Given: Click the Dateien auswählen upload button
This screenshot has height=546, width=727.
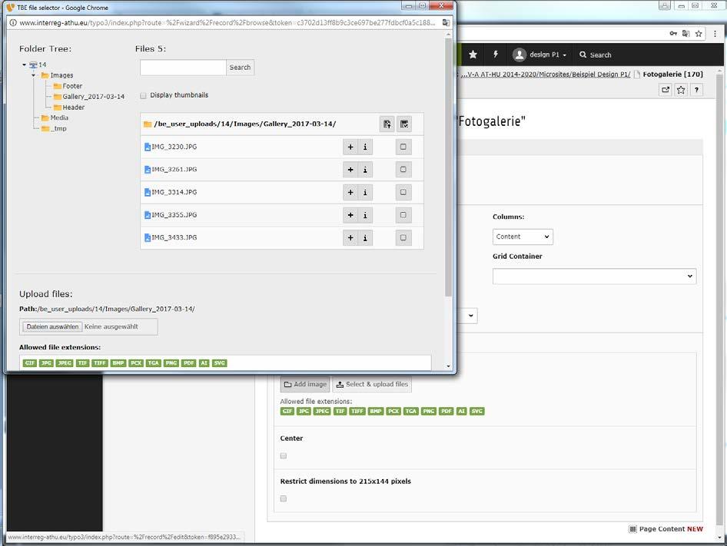Looking at the screenshot, I should point(52,327).
